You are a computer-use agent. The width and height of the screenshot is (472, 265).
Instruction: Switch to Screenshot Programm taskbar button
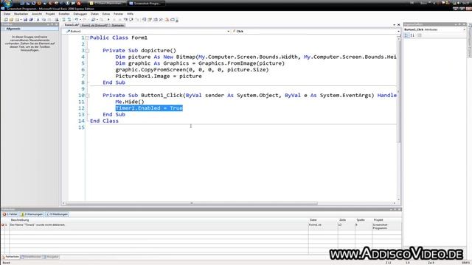(147, 3)
